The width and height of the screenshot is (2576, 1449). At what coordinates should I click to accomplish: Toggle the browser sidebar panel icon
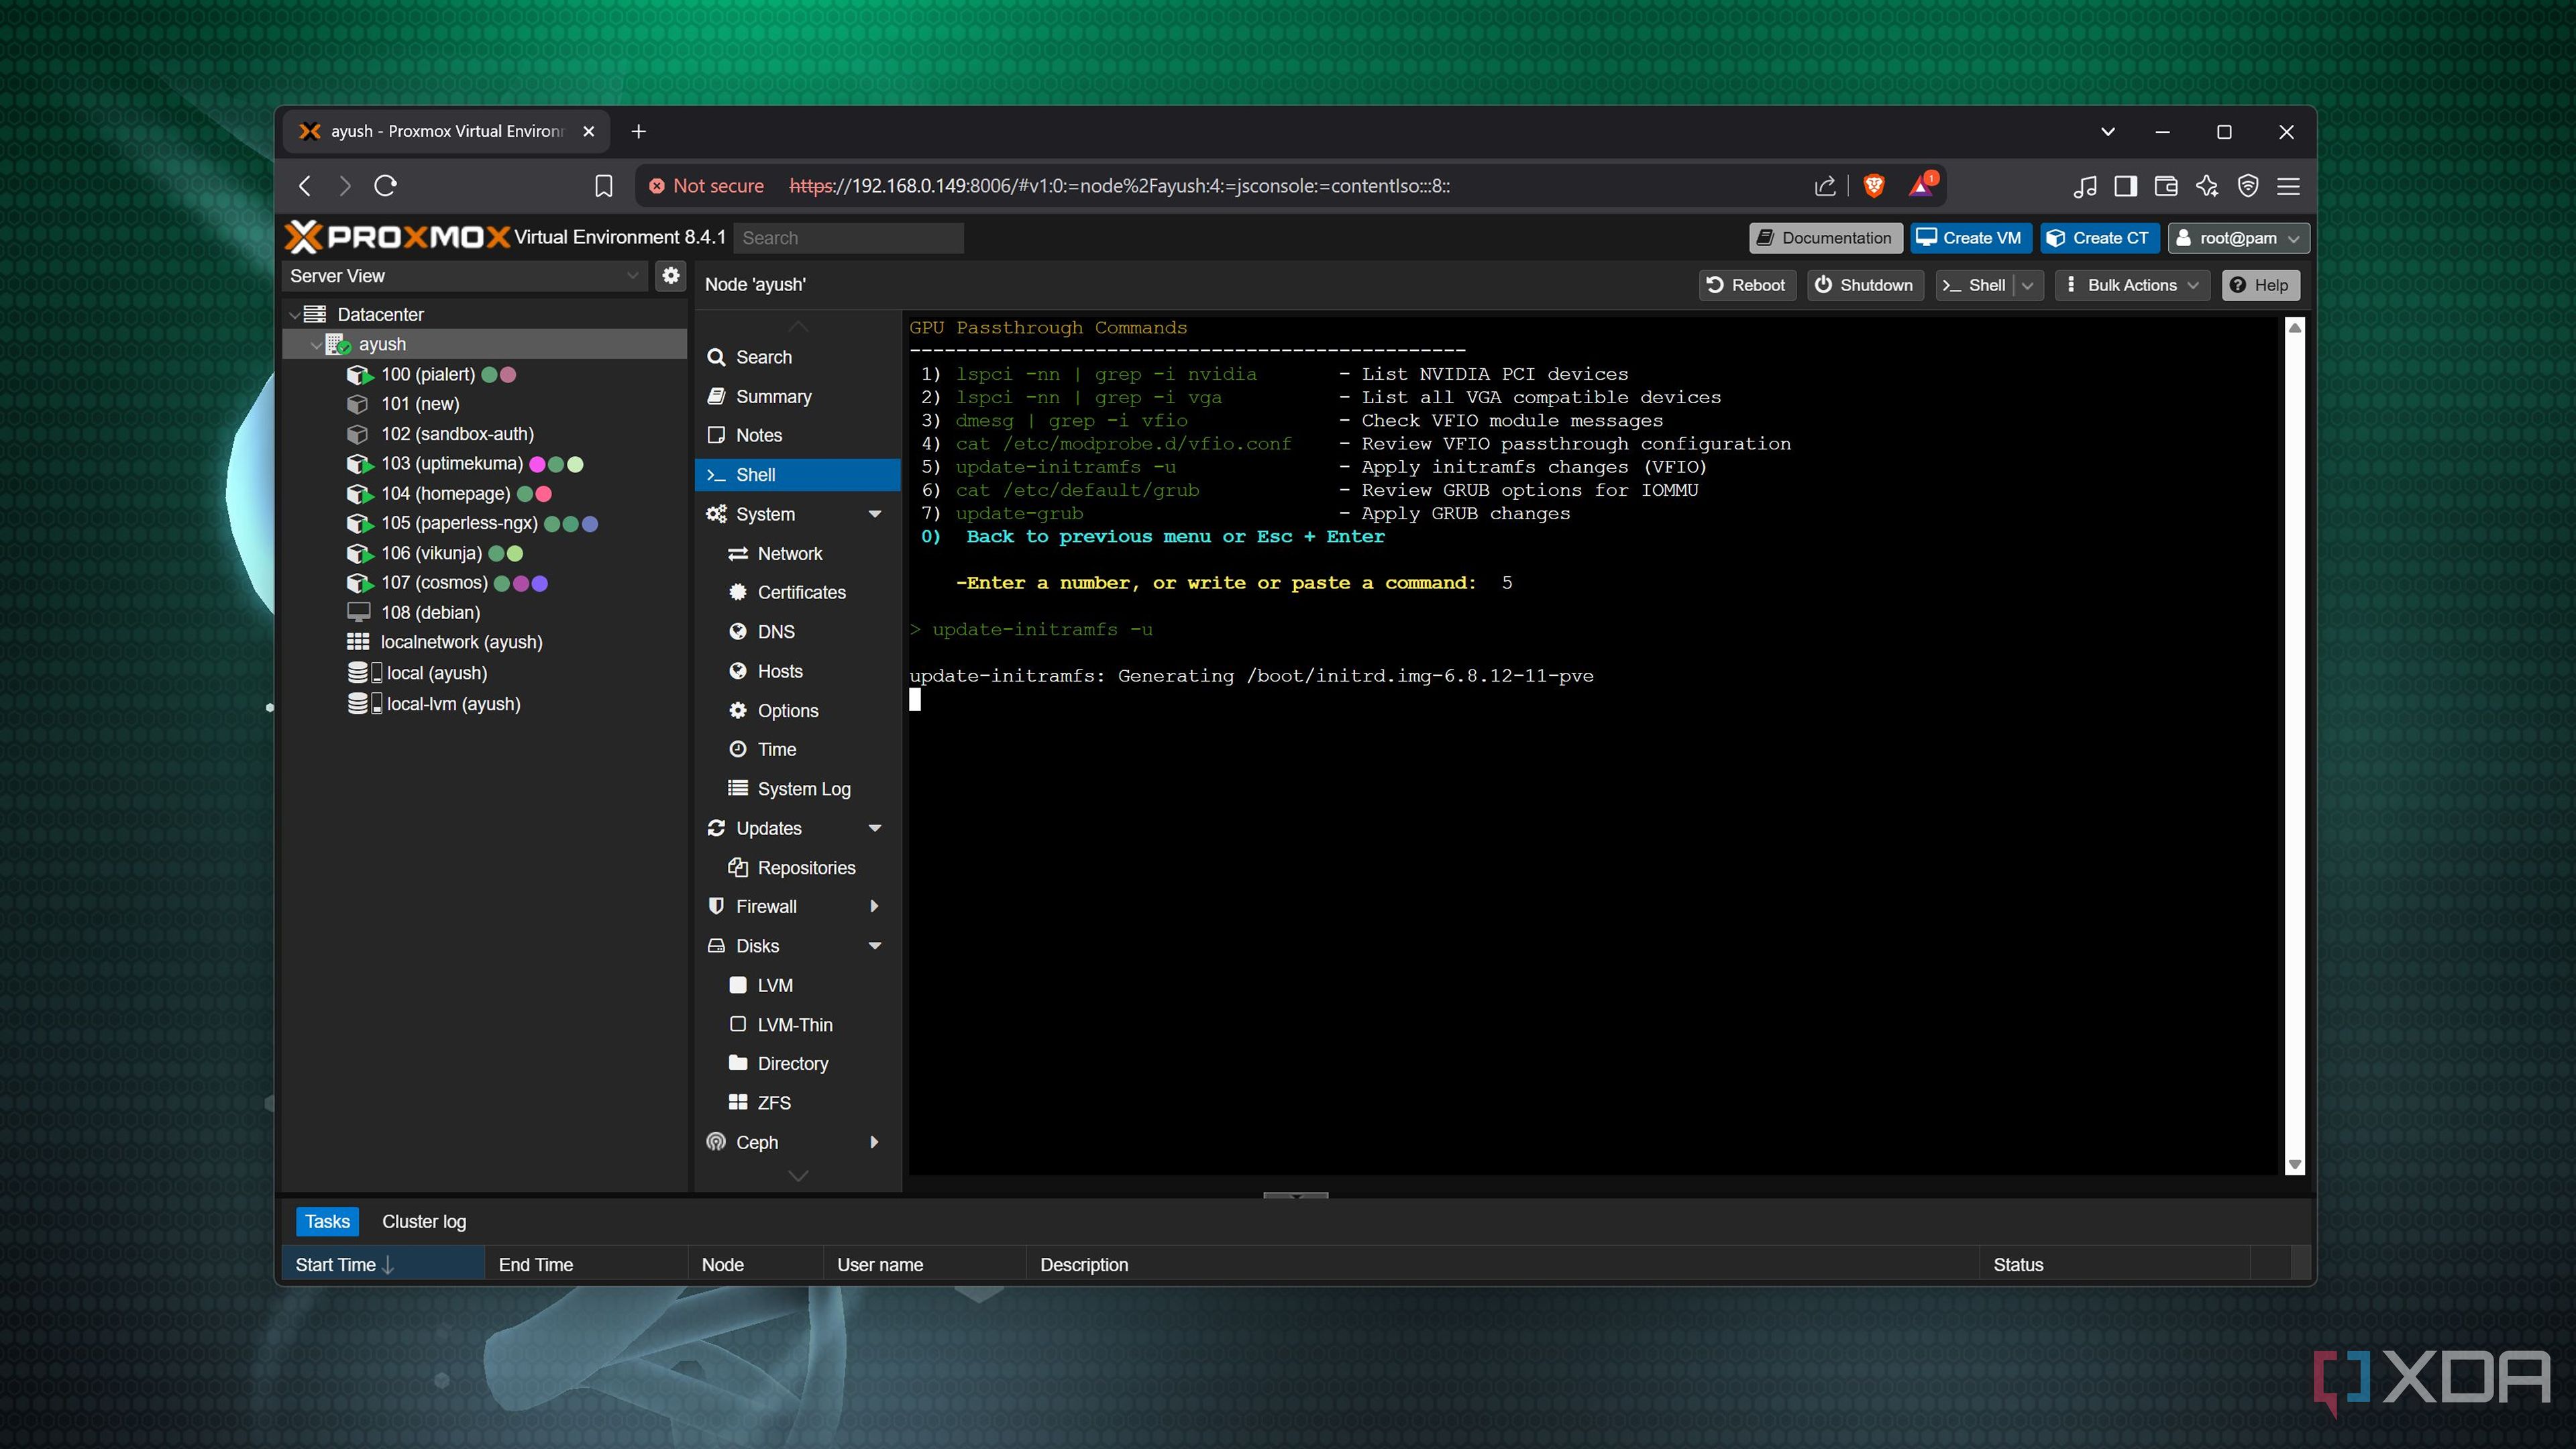pos(2125,186)
